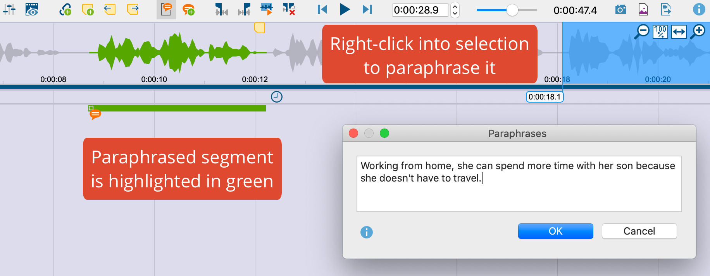
Task: Click the 0:00:18.1 selection time label
Action: click(545, 97)
